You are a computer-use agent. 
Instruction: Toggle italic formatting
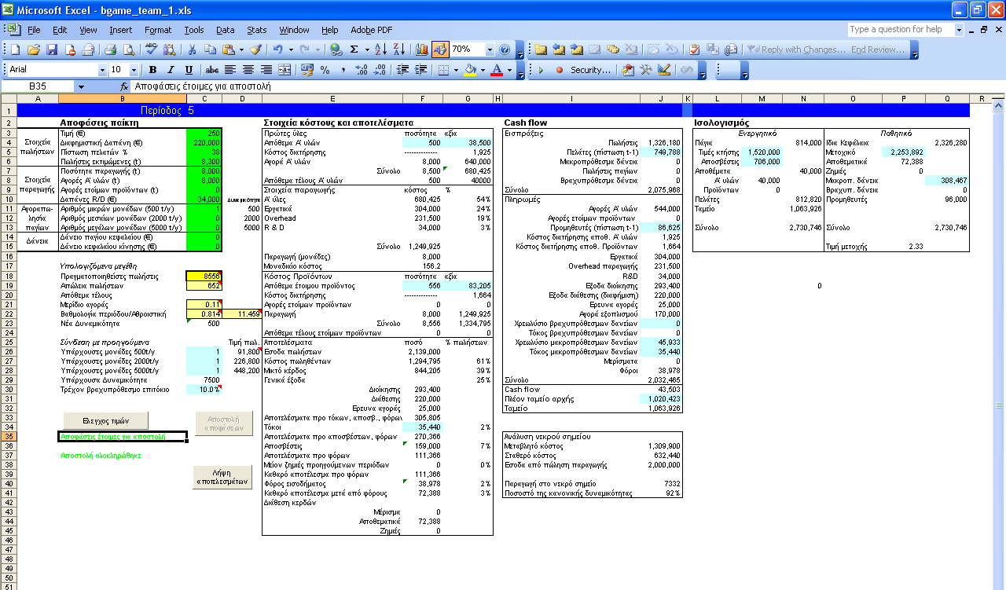pos(171,70)
